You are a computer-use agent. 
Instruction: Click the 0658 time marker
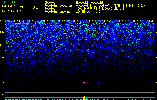122,21
